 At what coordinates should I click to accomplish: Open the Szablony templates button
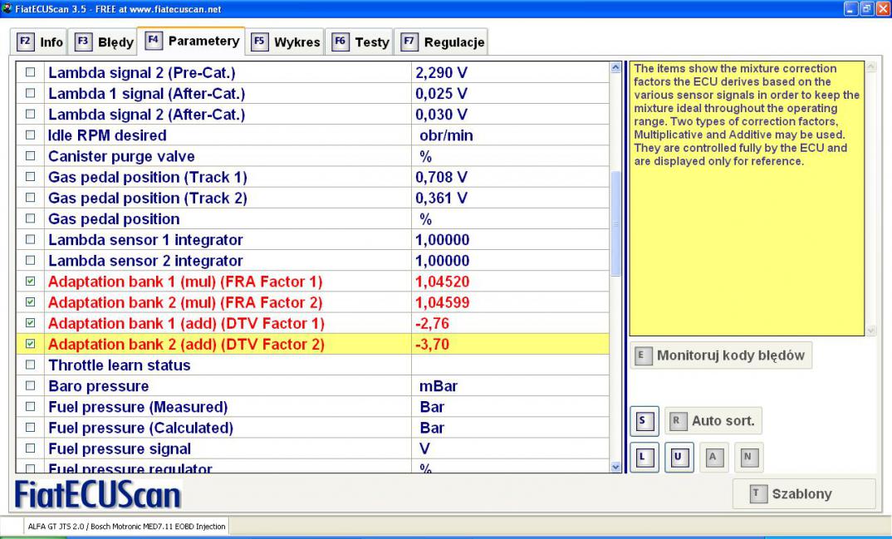805,493
